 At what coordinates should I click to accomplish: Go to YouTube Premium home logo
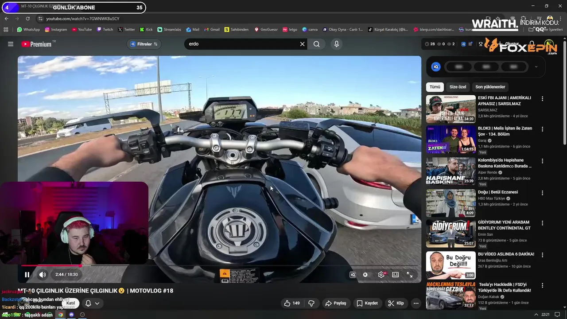pos(36,44)
